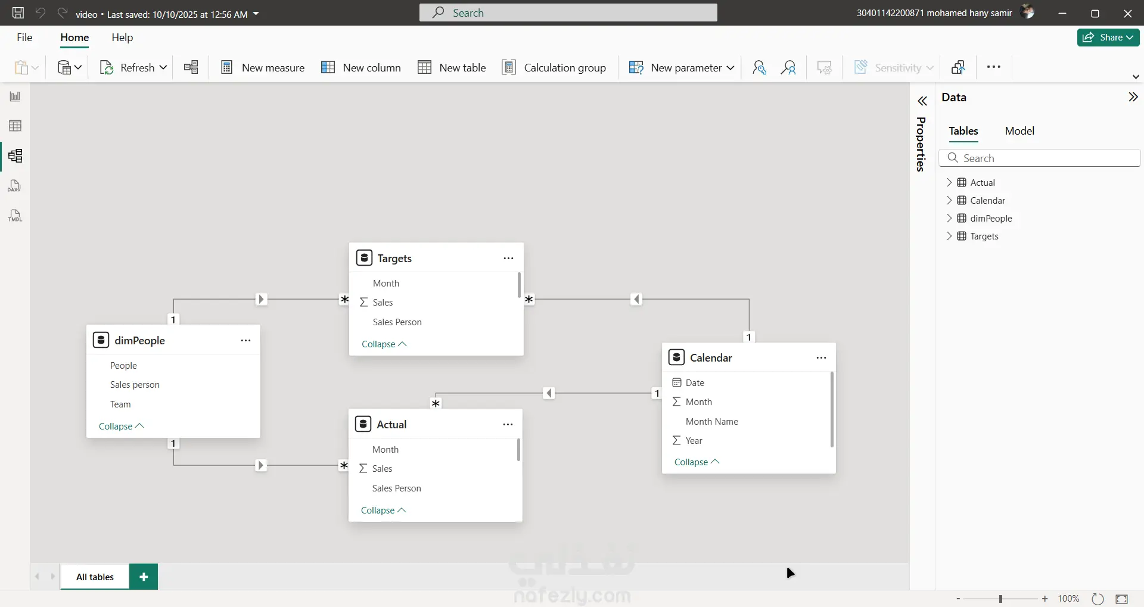Add a new layout tab with plus button
The height and width of the screenshot is (607, 1144).
click(144, 577)
